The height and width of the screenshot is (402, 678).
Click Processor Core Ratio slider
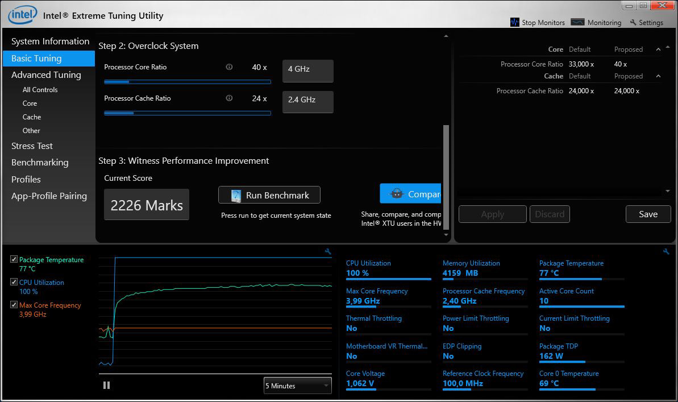click(x=187, y=82)
